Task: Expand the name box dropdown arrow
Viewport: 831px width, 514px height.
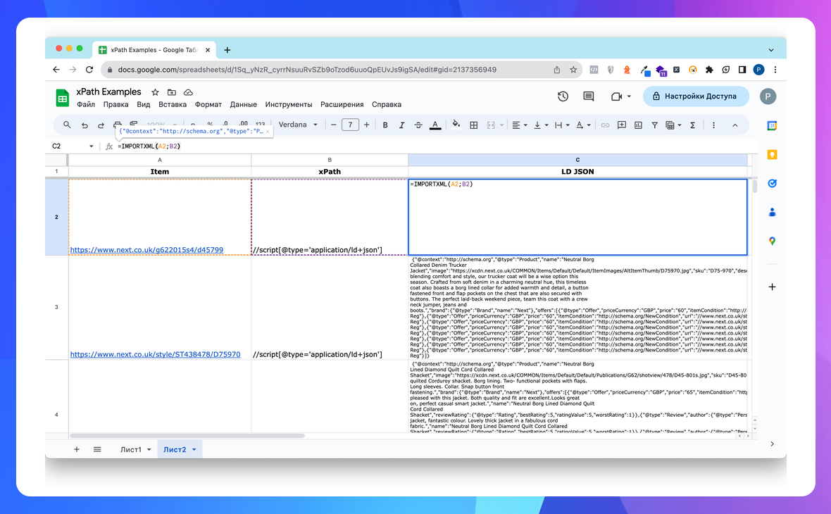Action: click(x=91, y=146)
